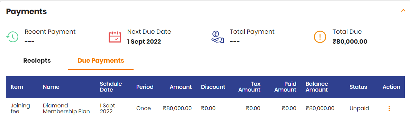Click the Total Payment hand-coin icon
410x126 pixels.
[218, 37]
